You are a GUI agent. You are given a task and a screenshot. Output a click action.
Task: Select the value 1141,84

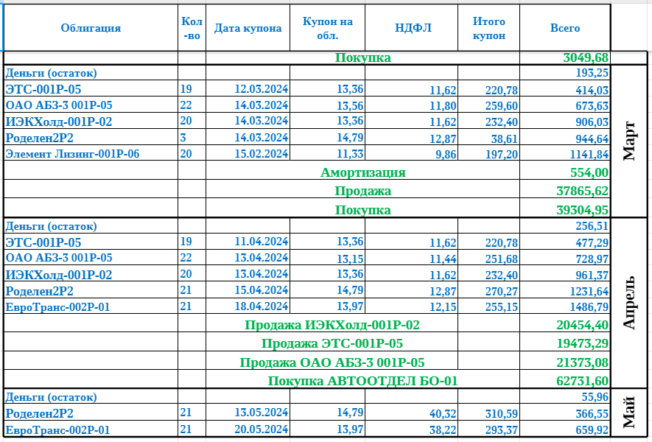pos(589,154)
